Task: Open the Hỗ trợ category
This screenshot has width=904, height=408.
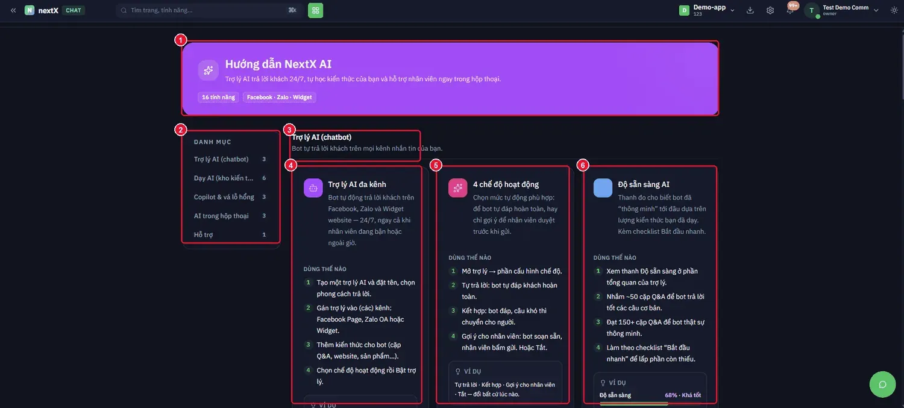Action: [230, 234]
